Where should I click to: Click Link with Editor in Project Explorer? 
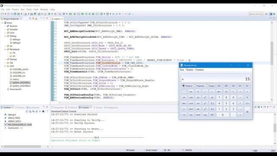[x=33, y=18]
